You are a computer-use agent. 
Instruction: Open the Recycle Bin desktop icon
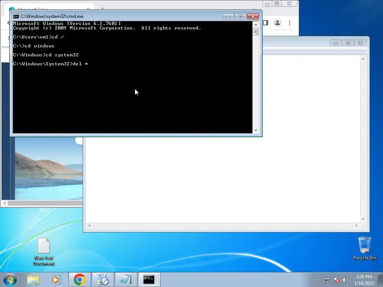click(364, 249)
